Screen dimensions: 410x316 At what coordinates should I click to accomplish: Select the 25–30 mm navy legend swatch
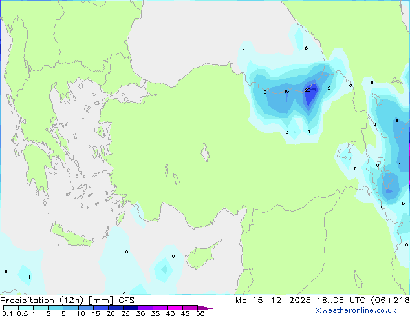point(131,308)
